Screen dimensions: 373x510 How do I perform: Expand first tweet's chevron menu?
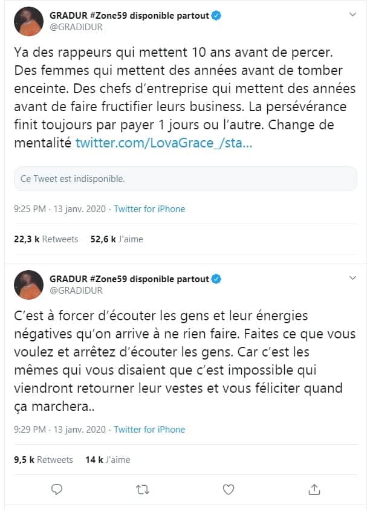pos(352,15)
